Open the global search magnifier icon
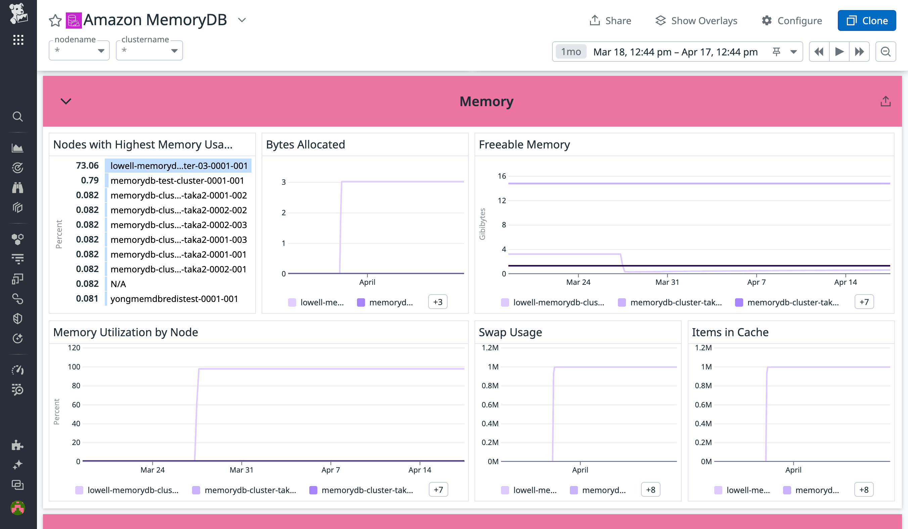Viewport: 908px width, 529px height. 18,117
